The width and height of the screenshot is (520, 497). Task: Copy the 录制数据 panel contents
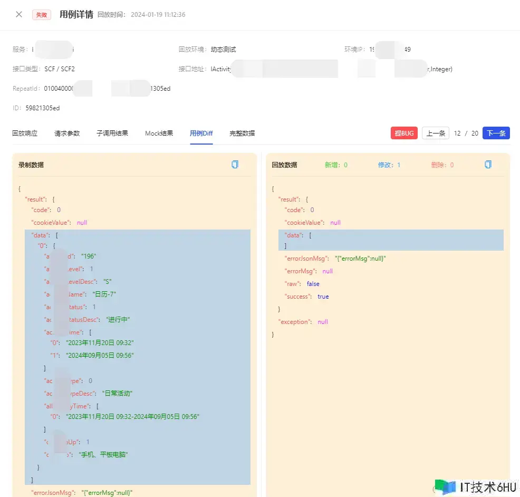(235, 165)
